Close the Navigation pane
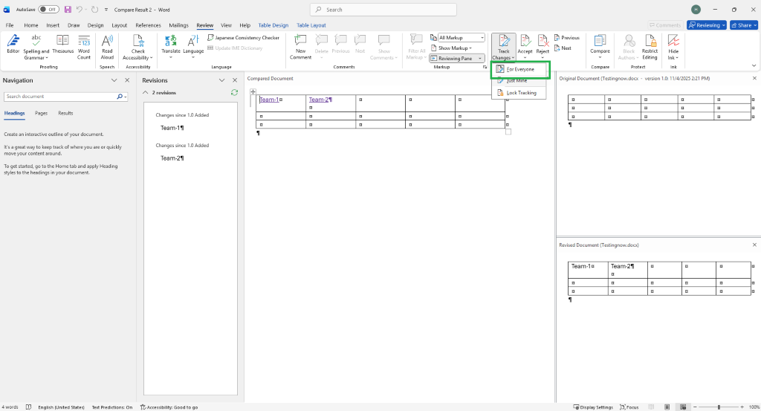Image resolution: width=761 pixels, height=411 pixels. click(x=127, y=80)
